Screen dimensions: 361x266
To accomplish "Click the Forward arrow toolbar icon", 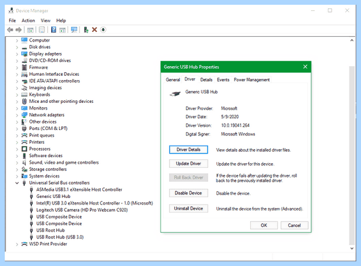I will [x=19, y=29].
